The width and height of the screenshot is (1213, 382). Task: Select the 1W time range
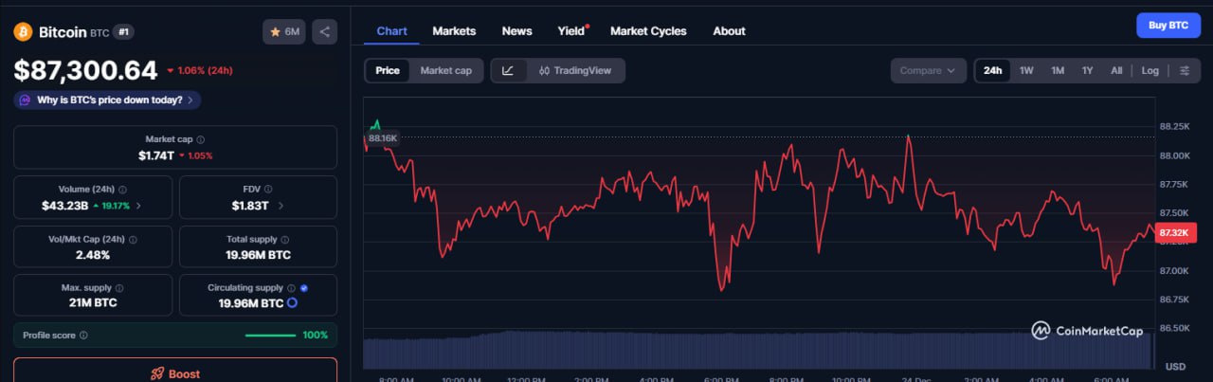click(1026, 70)
